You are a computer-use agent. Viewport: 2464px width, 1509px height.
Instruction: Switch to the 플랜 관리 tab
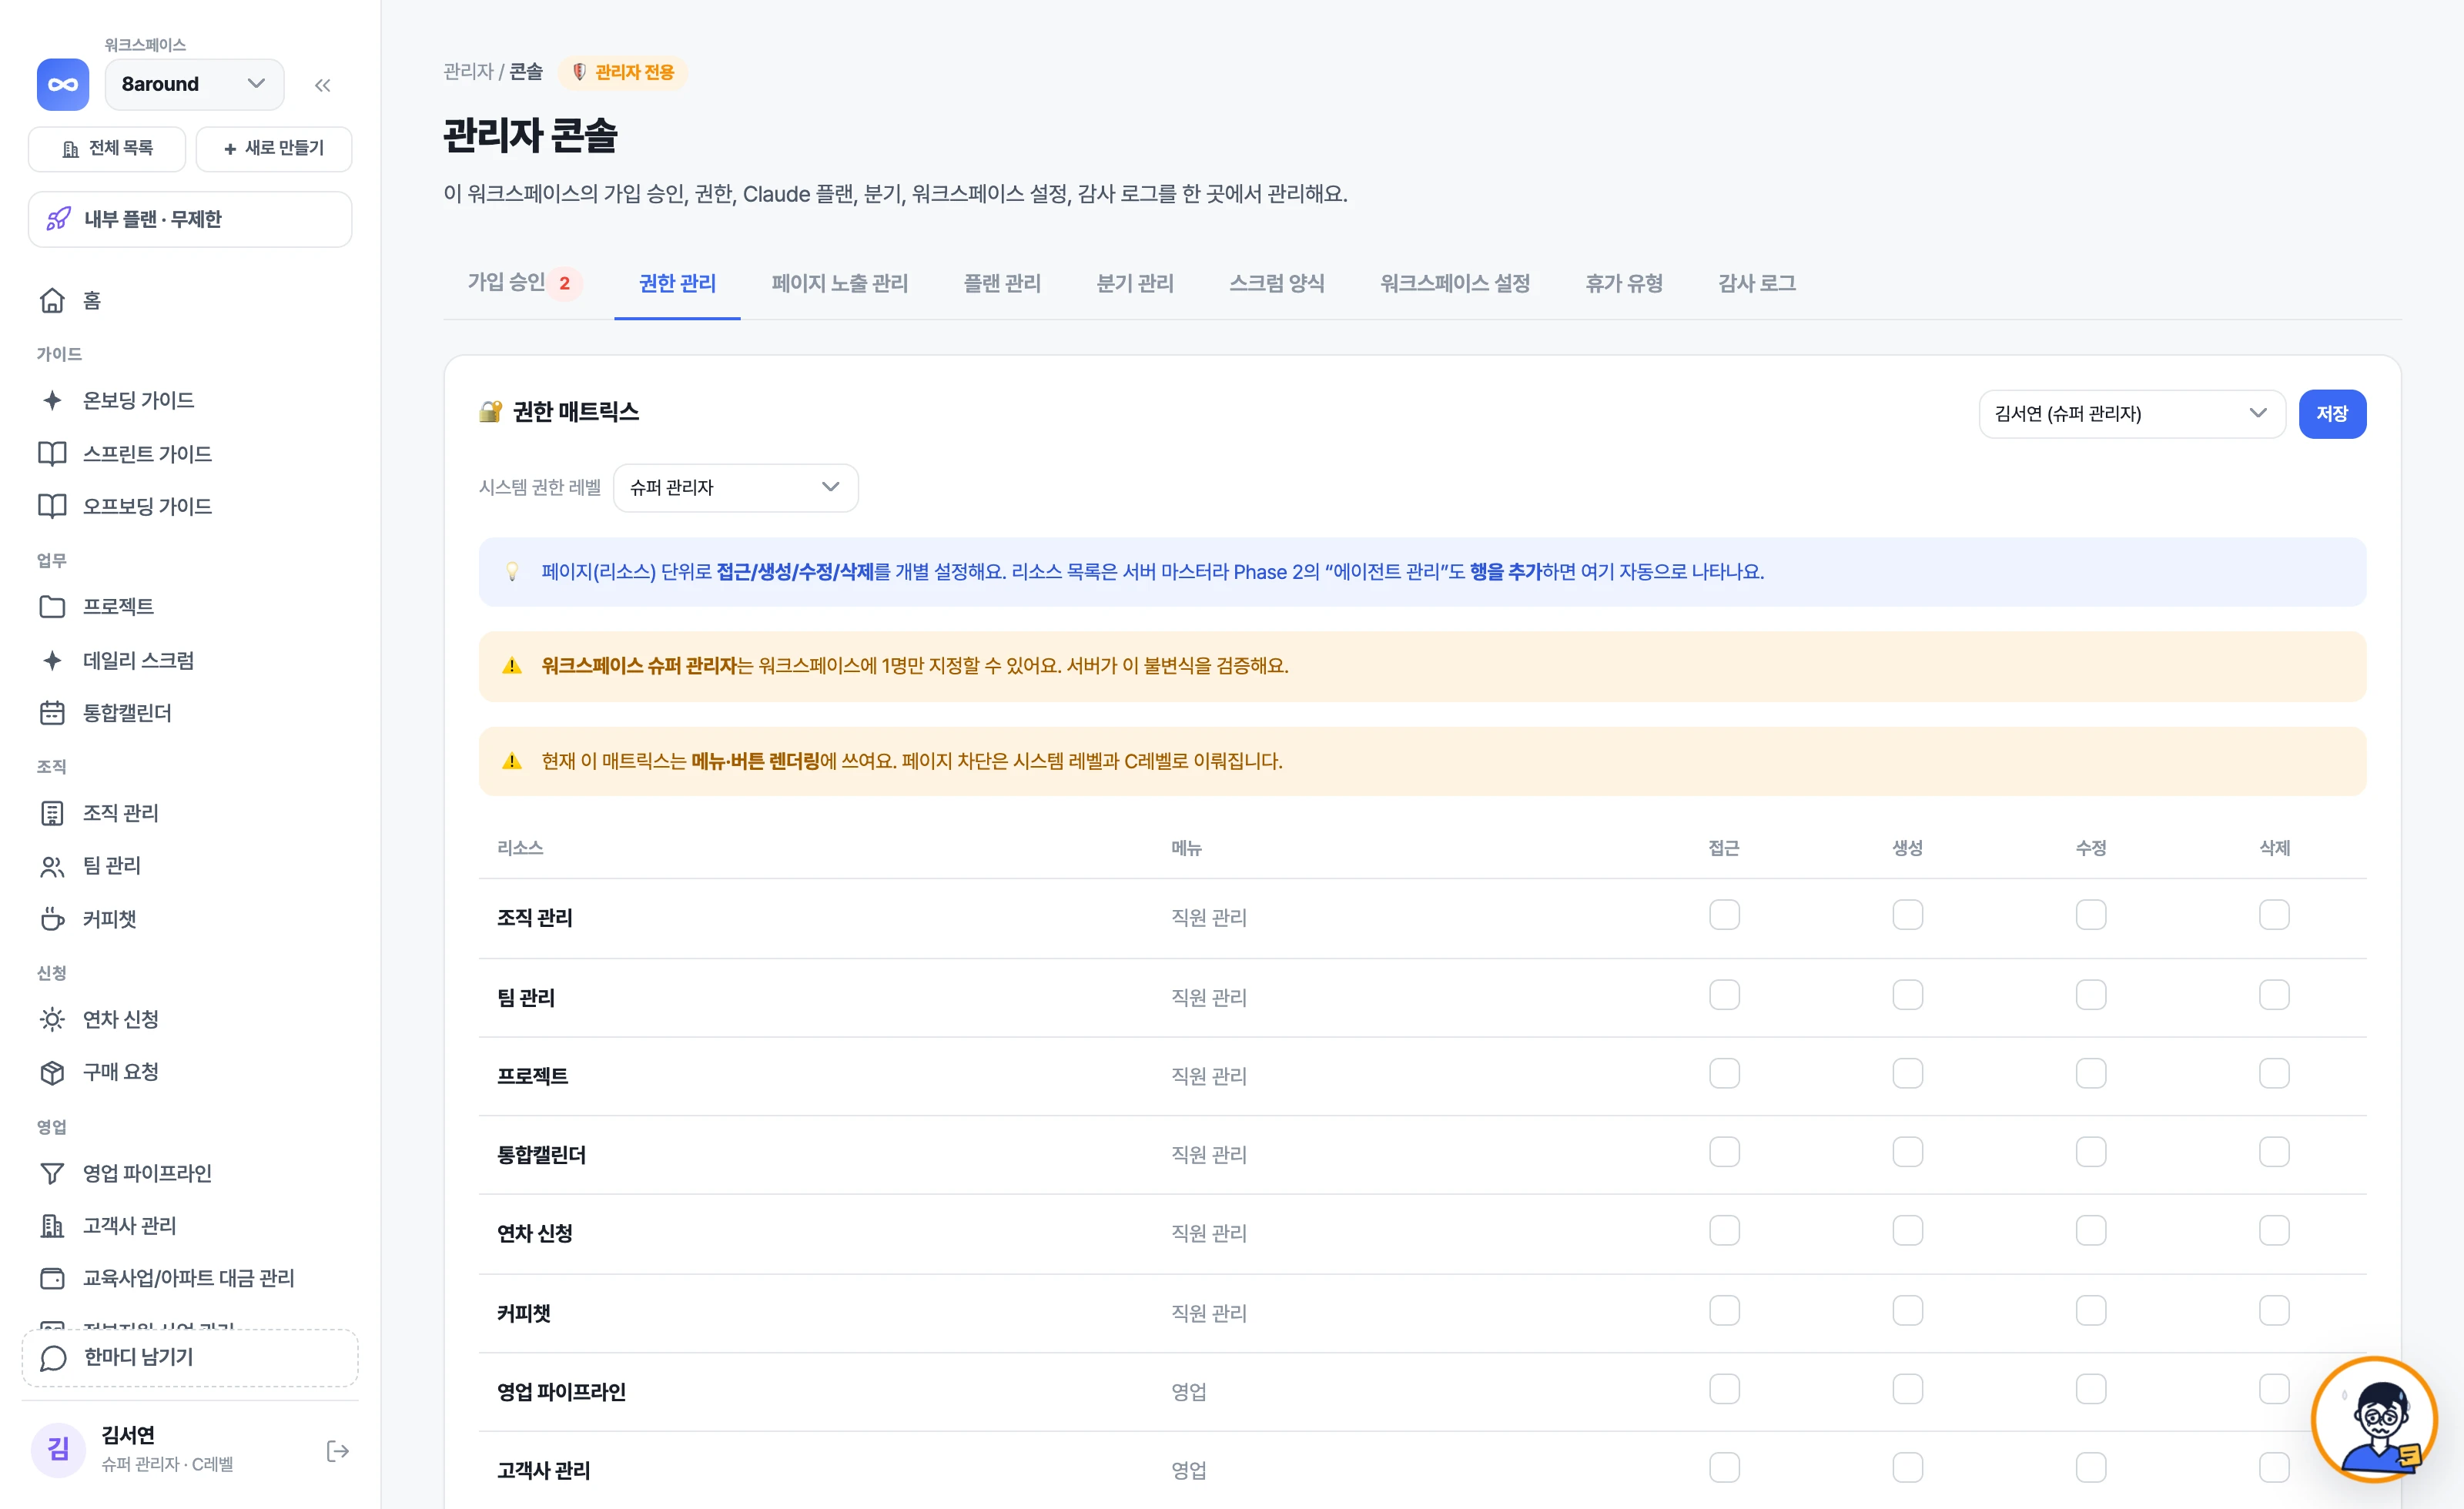point(1001,283)
